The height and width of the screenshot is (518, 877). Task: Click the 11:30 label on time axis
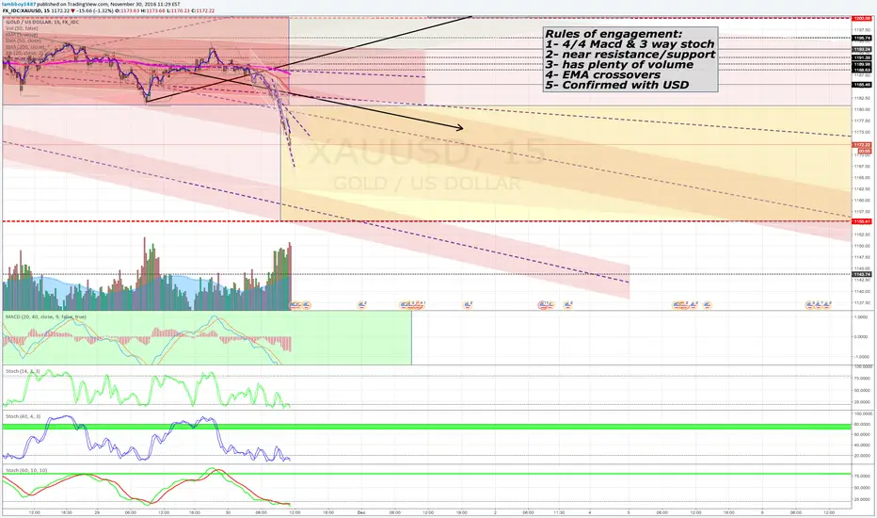(x=559, y=512)
